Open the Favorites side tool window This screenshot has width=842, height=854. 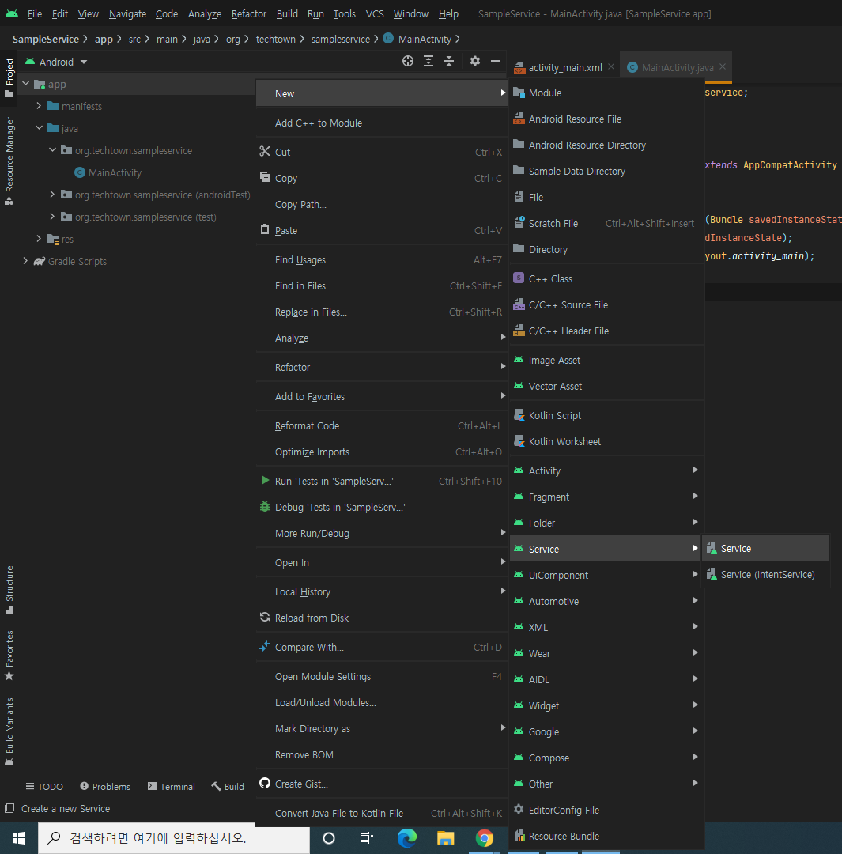click(9, 656)
